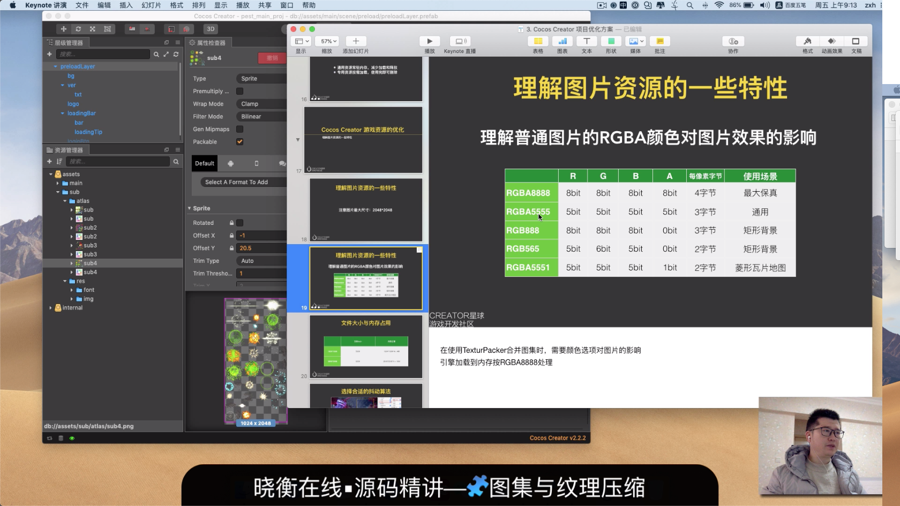
Task: Open the Trim Type dropdown showing Auto
Action: pos(262,261)
